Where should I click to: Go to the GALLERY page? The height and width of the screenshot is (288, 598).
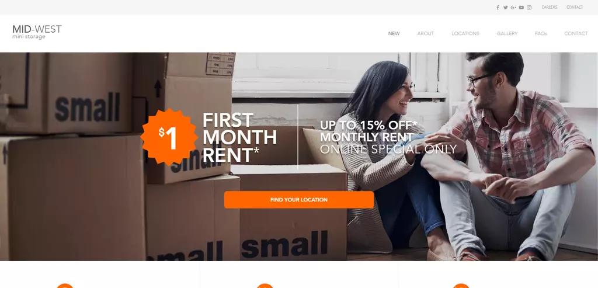click(x=507, y=33)
